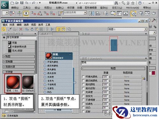159x119 pixels.
Task: Open the browser options triangle menu
Action: pos(4,38)
